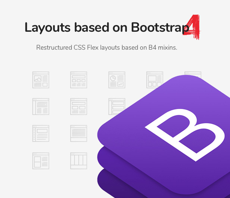Select the left sidebar text layout icon

41,106
